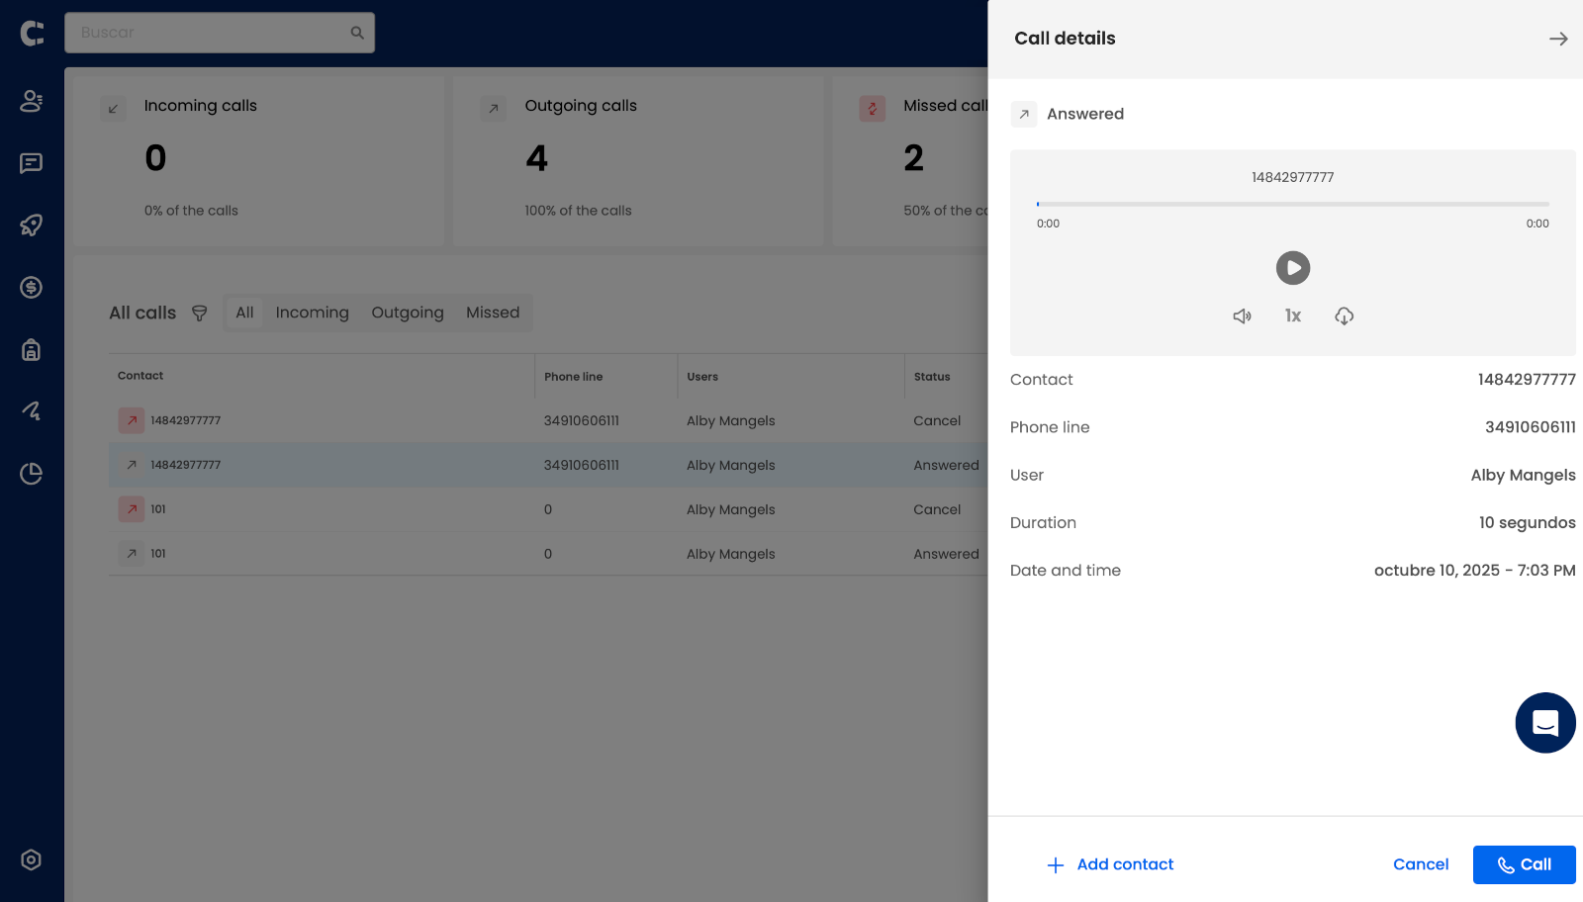Mute the recording volume icon
1583x902 pixels.
click(1242, 316)
